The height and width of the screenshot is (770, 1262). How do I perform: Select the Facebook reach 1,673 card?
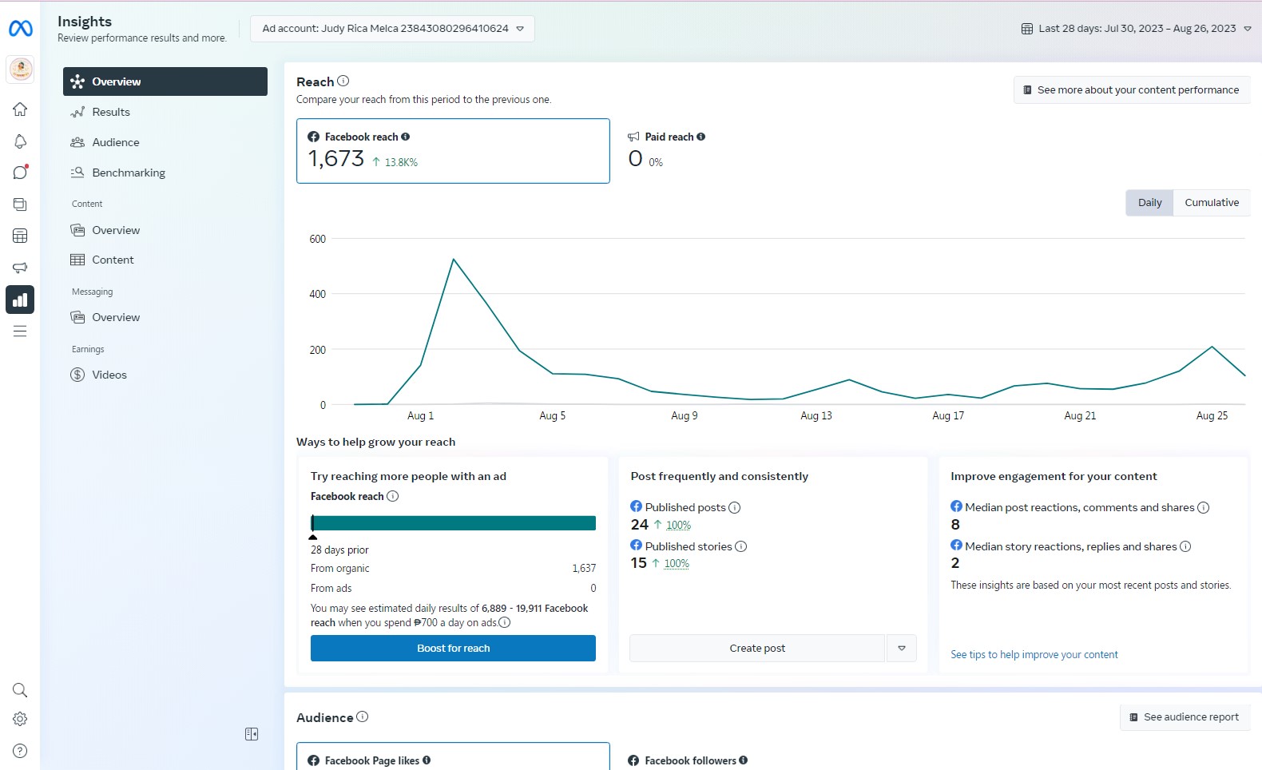tap(453, 151)
